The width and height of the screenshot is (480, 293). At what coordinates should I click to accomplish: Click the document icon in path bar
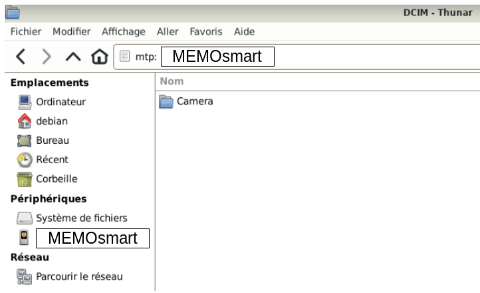(124, 57)
